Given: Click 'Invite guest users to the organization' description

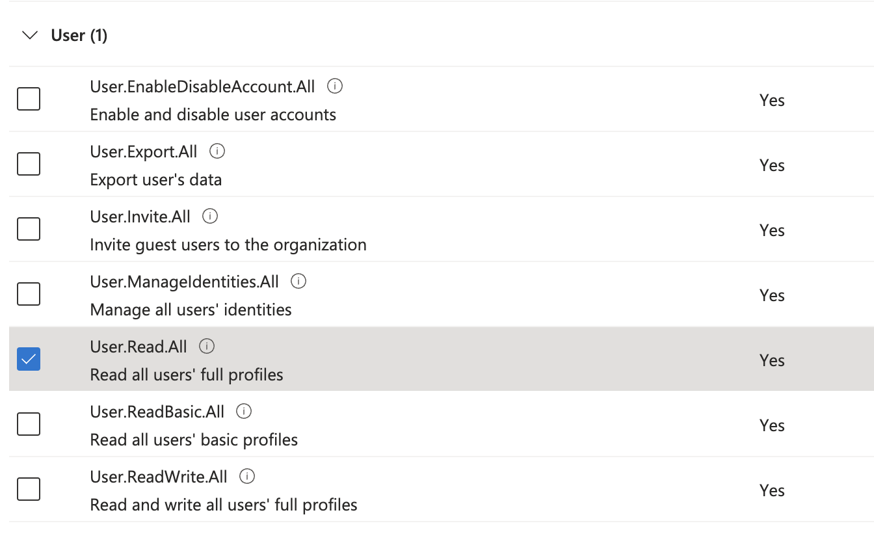Looking at the screenshot, I should tap(228, 245).
